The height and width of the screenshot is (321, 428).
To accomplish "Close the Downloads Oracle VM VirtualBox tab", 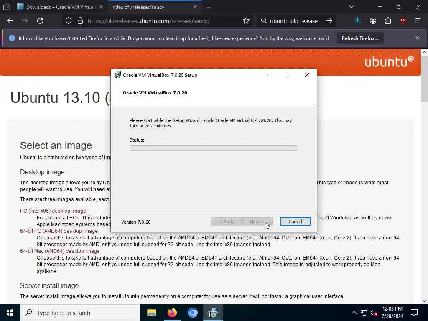I will point(101,7).
